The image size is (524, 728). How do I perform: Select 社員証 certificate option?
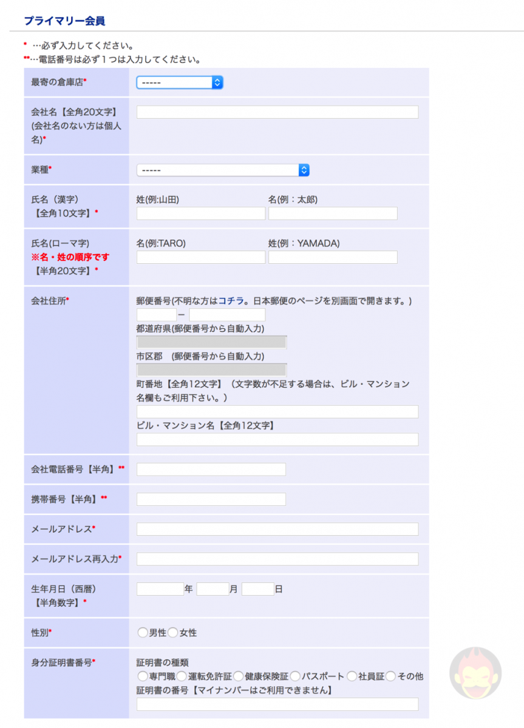click(x=352, y=676)
